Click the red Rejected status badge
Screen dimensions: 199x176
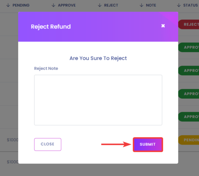189,24
